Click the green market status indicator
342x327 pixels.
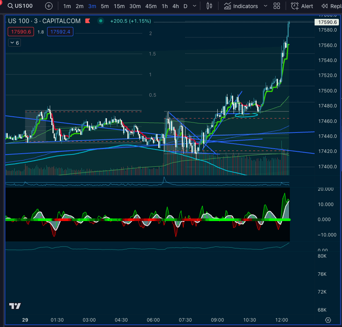coord(101,21)
